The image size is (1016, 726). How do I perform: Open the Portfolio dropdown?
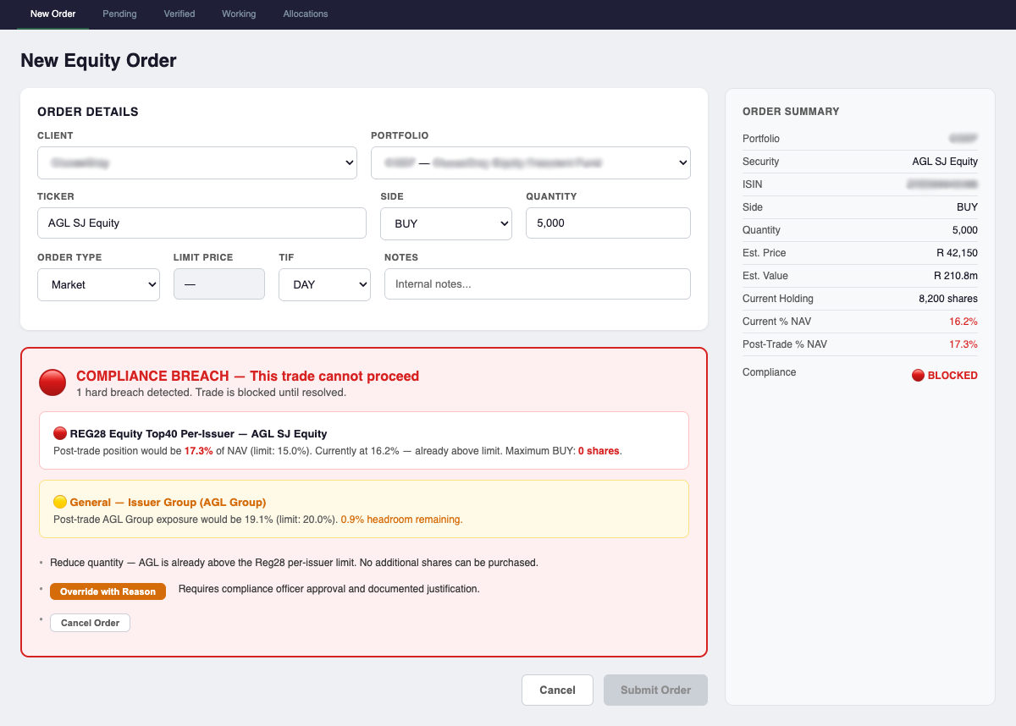pyautogui.click(x=531, y=162)
